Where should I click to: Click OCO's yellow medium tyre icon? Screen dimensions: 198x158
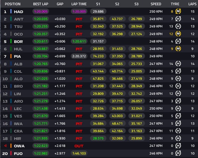click(x=179, y=34)
